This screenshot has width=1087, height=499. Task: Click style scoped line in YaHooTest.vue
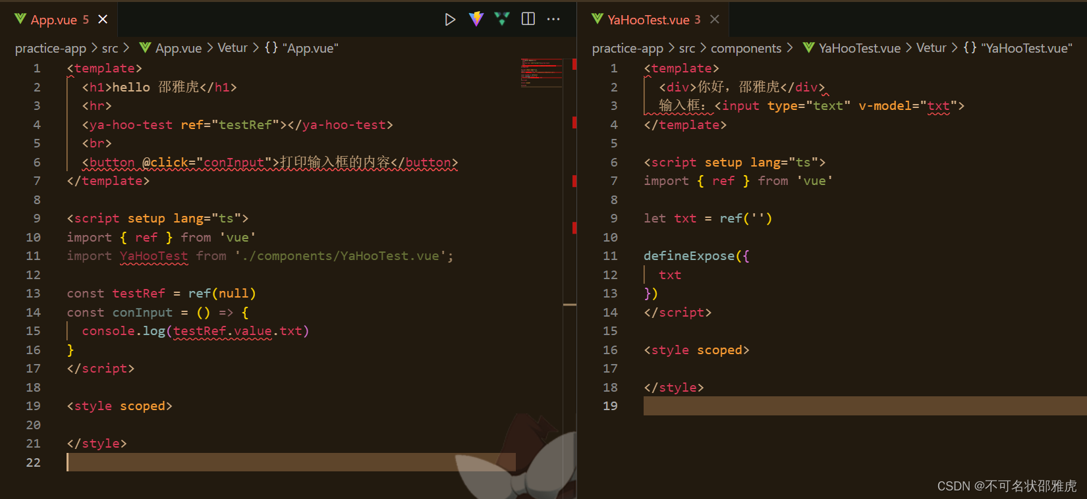[696, 350]
